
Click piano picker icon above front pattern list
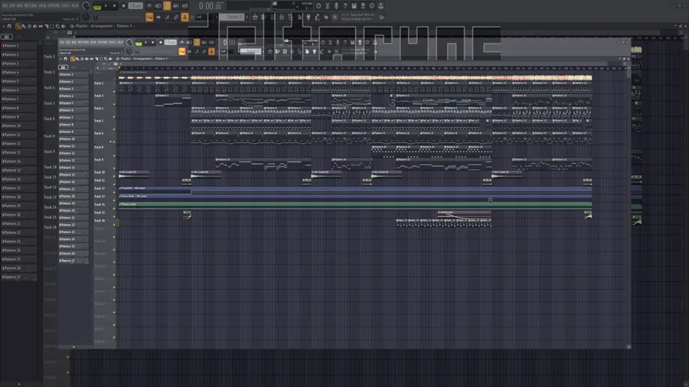(64, 67)
